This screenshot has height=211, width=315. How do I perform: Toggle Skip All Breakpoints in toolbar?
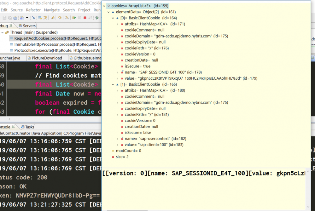pyautogui.click(x=33, y=18)
